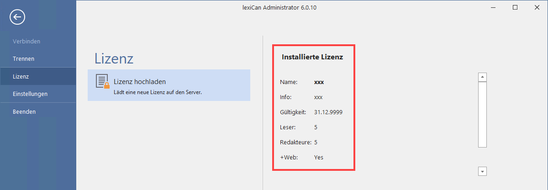Click the vertical scrollbar track
The width and height of the screenshot is (548, 190).
coord(483,114)
